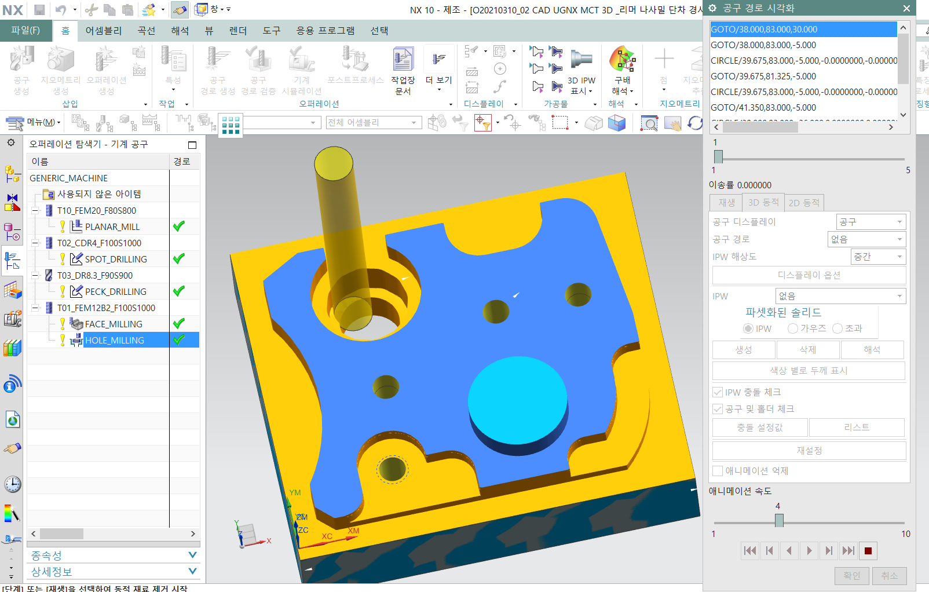The width and height of the screenshot is (929, 592).
Task: Rewind to start of tool path
Action: (x=750, y=551)
